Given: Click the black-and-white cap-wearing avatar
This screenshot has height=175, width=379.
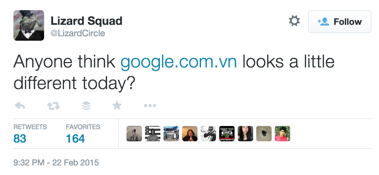Looking at the screenshot, I should (x=208, y=134).
